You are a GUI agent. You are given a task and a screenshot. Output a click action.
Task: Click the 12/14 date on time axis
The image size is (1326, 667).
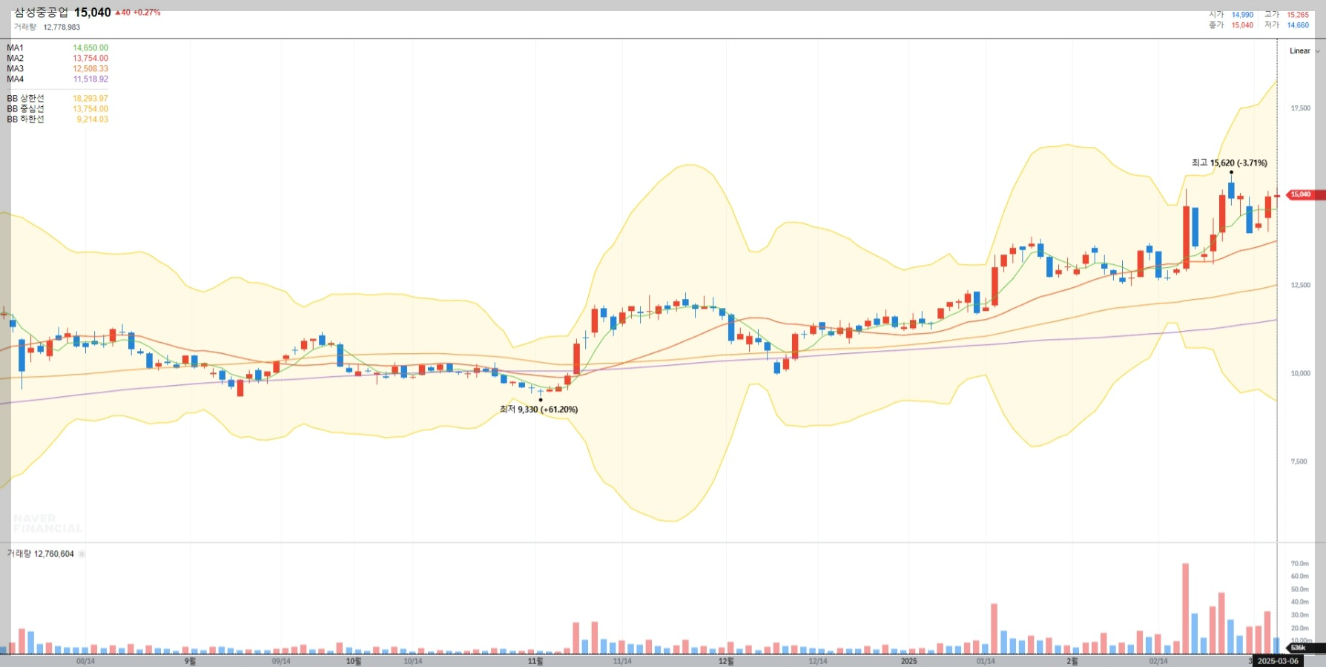(817, 661)
